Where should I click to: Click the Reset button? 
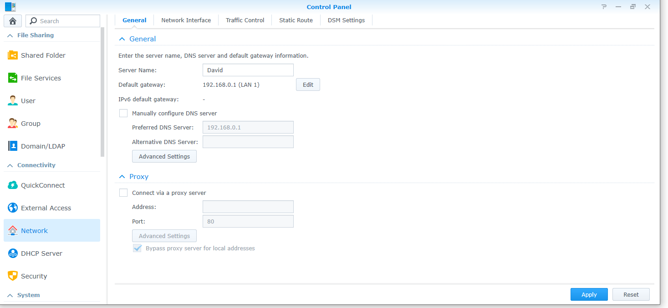point(631,294)
